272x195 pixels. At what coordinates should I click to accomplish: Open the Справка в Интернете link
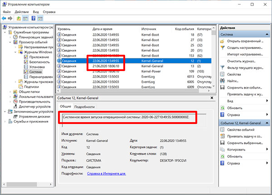point(107,174)
